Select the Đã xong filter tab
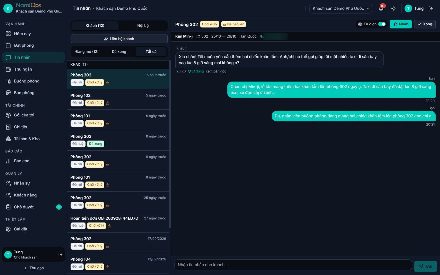The height and width of the screenshot is (275, 440). [119, 52]
